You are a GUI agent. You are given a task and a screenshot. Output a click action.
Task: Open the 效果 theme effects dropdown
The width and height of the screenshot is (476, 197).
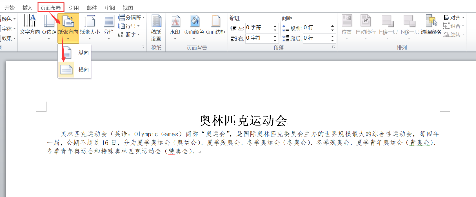[x=8, y=38]
